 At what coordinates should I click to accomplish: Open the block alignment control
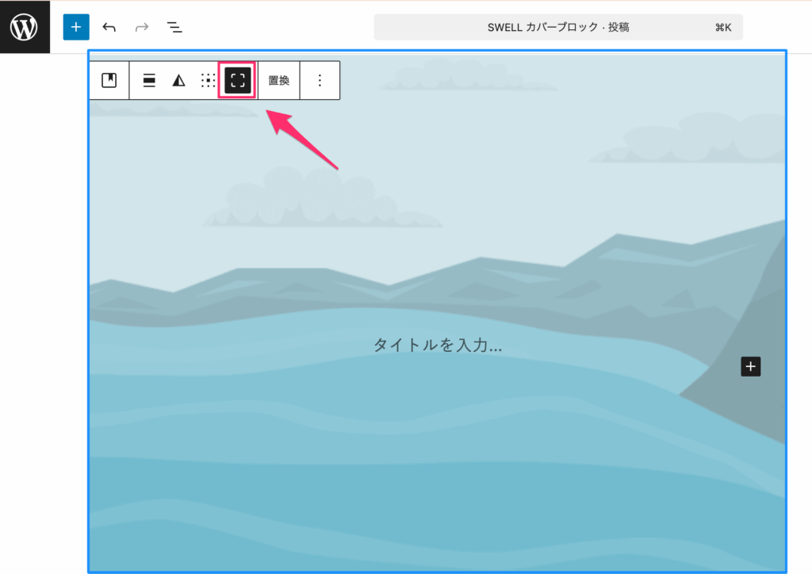[148, 80]
